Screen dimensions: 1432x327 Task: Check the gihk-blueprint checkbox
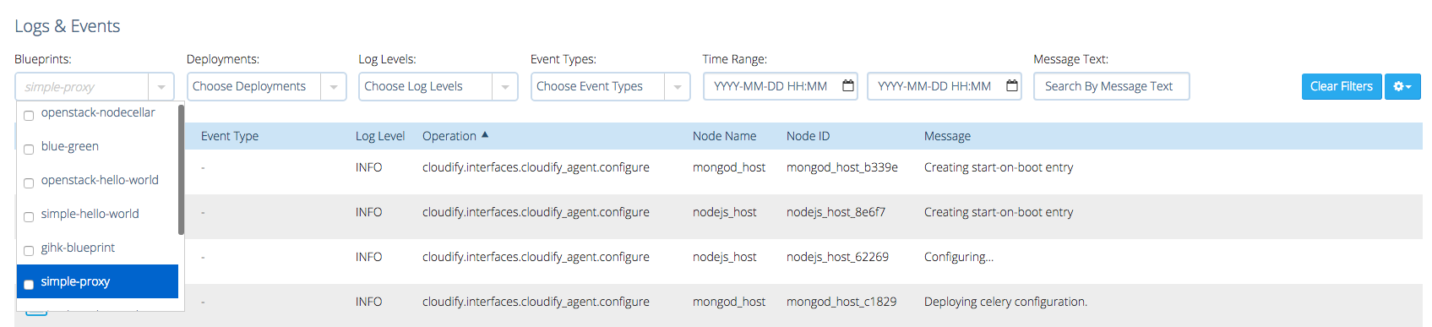pyautogui.click(x=29, y=251)
